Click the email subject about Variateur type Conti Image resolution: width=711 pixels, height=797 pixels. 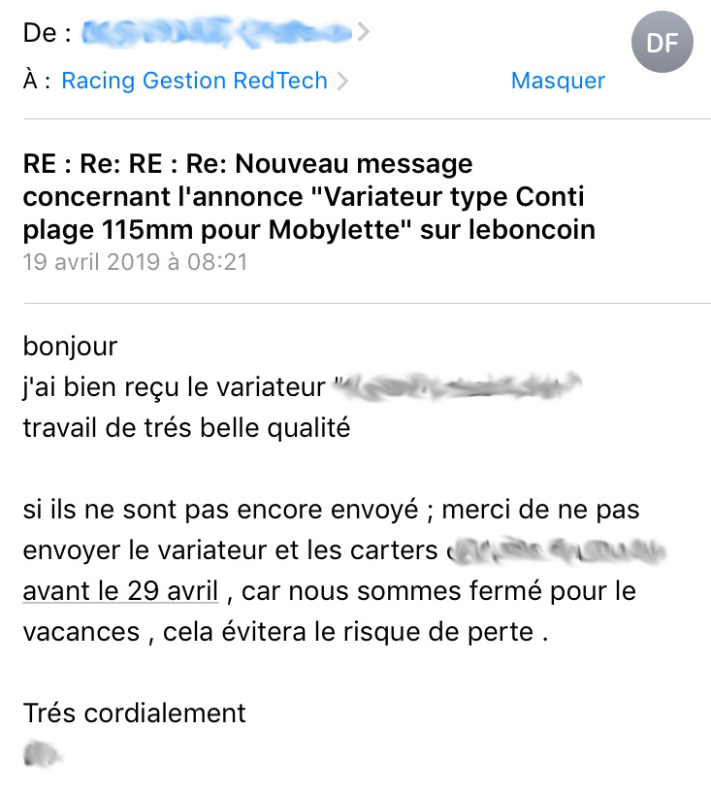(308, 197)
